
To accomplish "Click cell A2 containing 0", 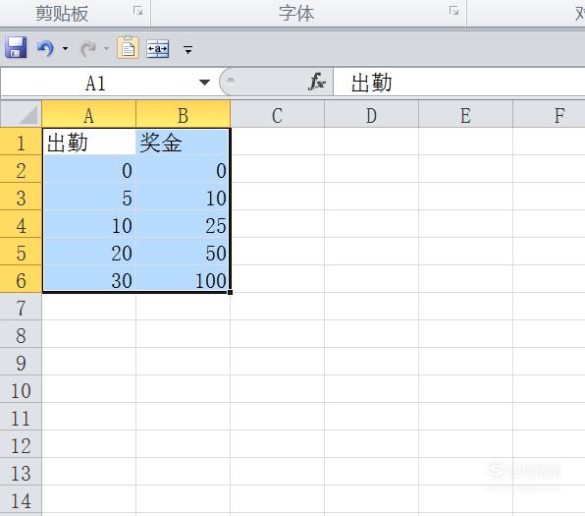I will pyautogui.click(x=89, y=169).
